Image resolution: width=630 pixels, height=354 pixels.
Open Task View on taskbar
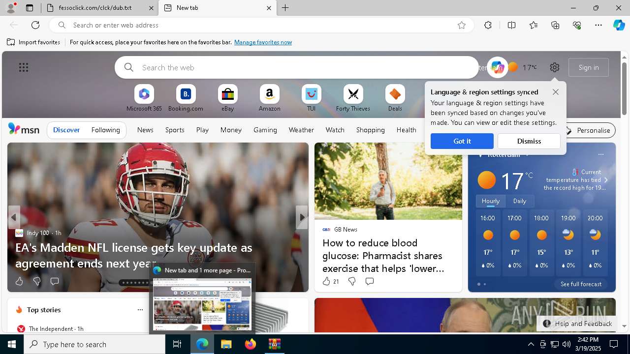177,344
